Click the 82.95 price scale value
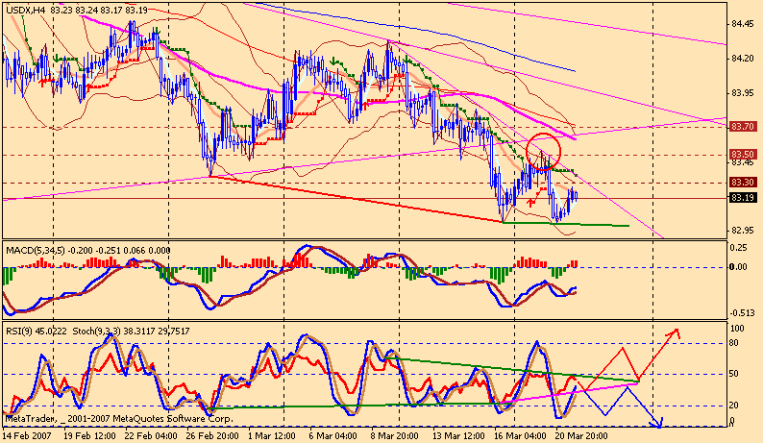Viewport: 763px width, 443px height. pos(743,231)
